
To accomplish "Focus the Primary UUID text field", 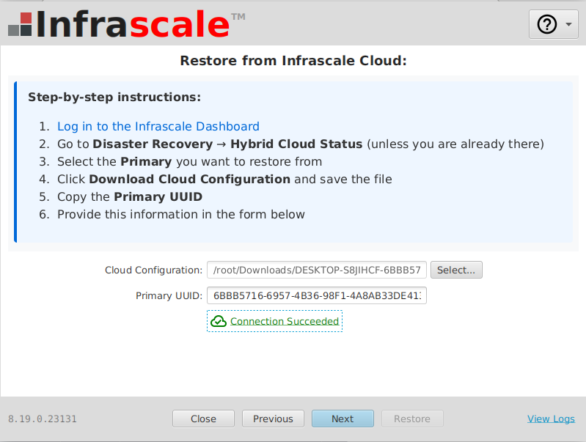I will pos(317,295).
